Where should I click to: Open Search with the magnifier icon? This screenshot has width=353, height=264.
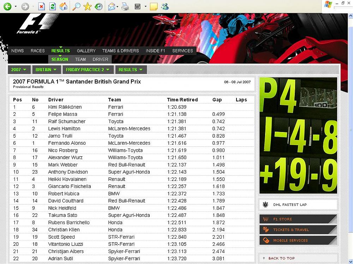tap(76, 6)
